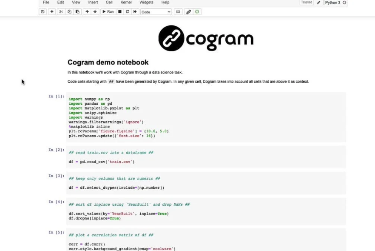Click the Python 3 kernel name

pyautogui.click(x=332, y=3)
